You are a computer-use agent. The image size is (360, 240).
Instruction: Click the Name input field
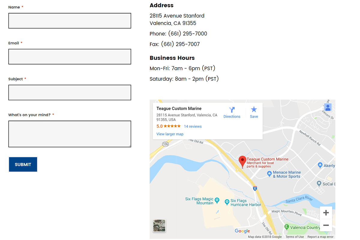[70, 21]
